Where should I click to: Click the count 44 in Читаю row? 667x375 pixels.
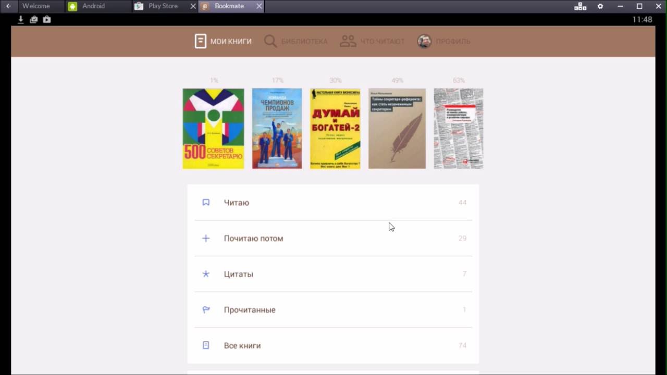click(x=462, y=203)
